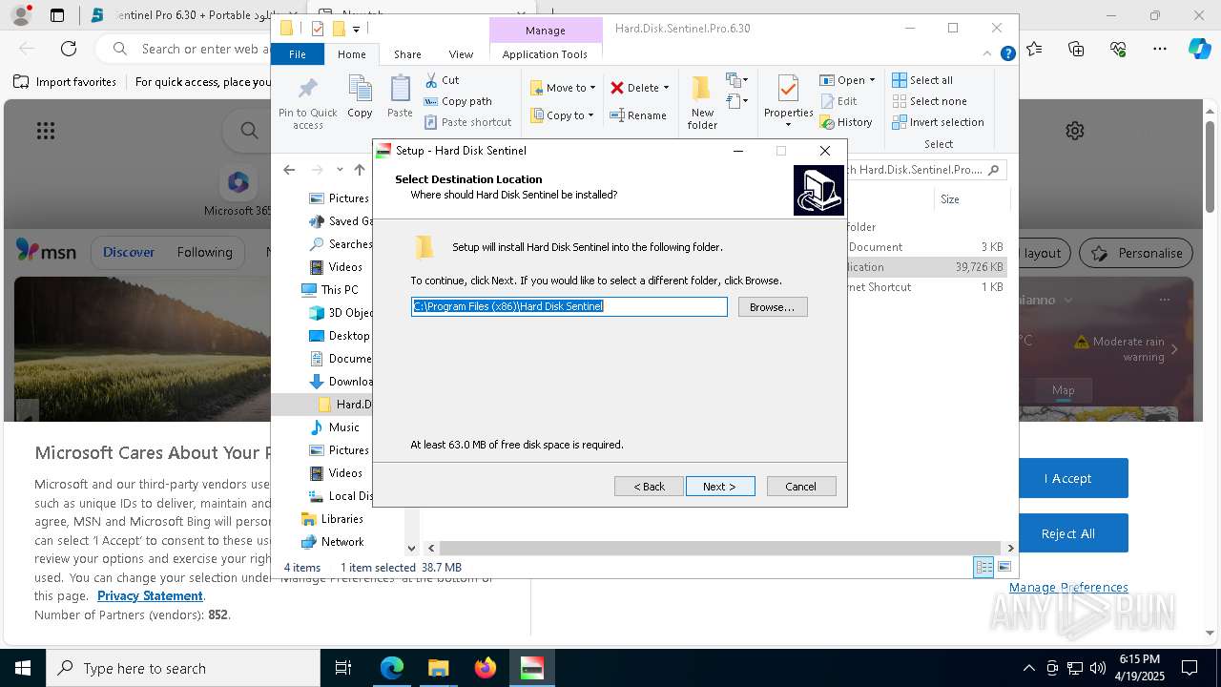Image resolution: width=1221 pixels, height=687 pixels.
Task: Click History in Explorer ribbon
Action: pyautogui.click(x=846, y=122)
